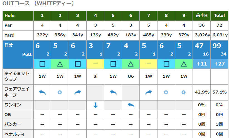Click hole 6 tee club U6
The width and height of the screenshot is (229, 138).
[131, 76]
